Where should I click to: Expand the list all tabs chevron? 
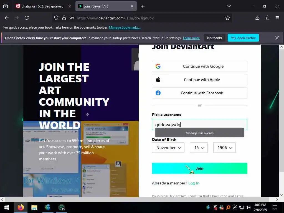(229, 6)
